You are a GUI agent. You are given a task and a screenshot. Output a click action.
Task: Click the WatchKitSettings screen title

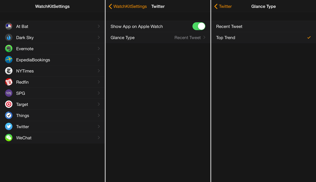53,6
